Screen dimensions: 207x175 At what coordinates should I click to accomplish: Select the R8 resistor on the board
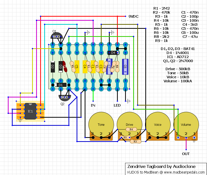click(117, 67)
